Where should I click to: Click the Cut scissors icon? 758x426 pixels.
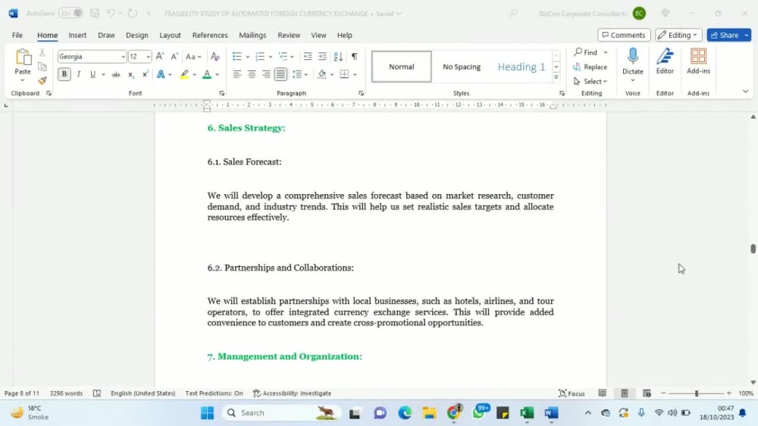42,53
